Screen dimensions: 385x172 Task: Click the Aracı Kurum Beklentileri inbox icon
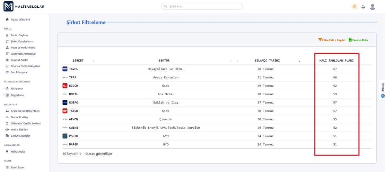[7, 111]
